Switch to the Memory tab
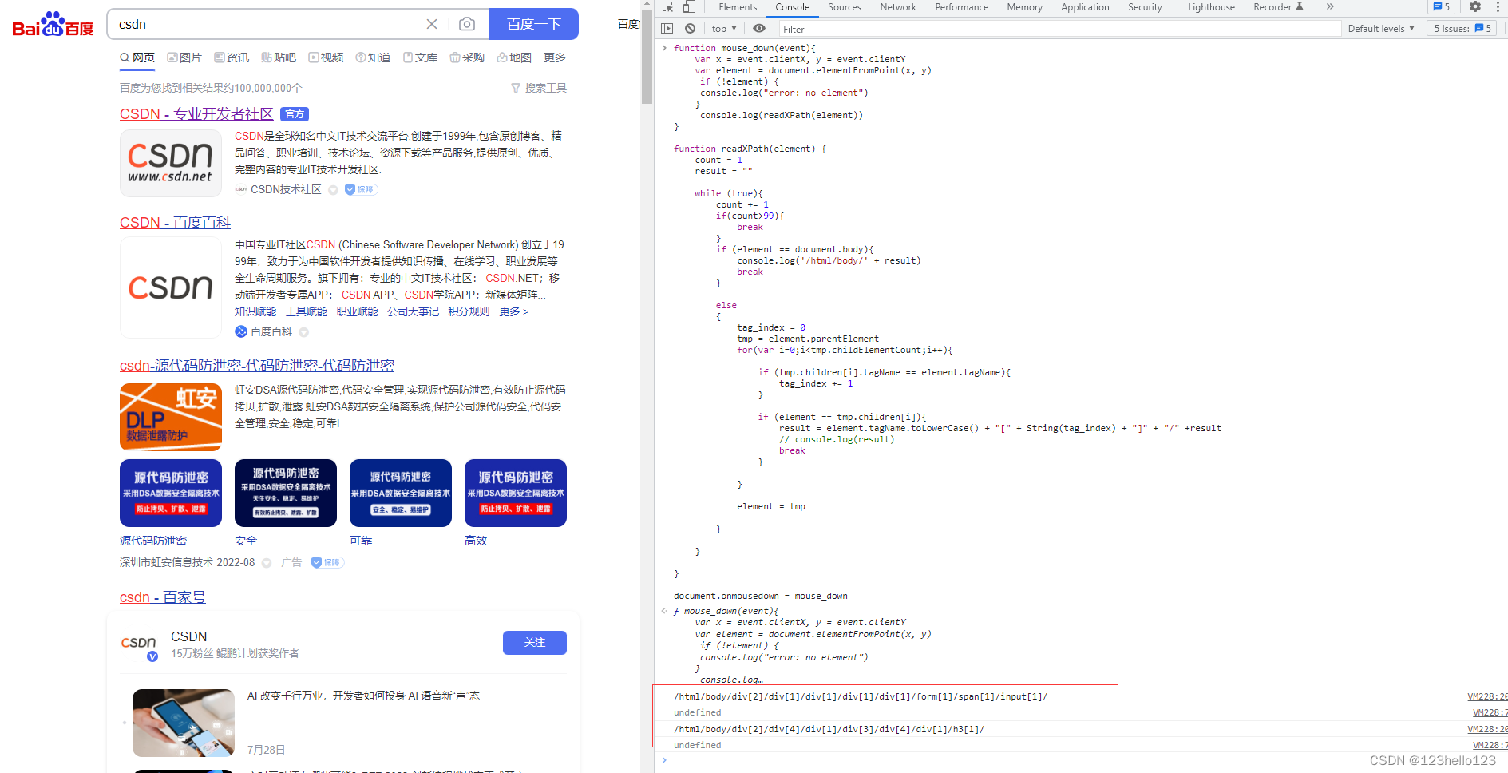This screenshot has width=1508, height=773. 1024,6
